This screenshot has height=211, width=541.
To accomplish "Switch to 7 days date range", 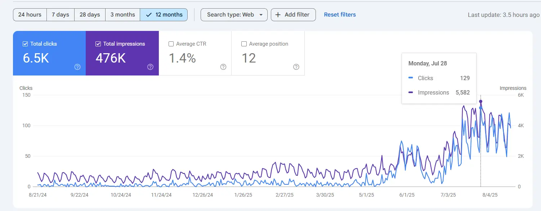I will tap(61, 15).
